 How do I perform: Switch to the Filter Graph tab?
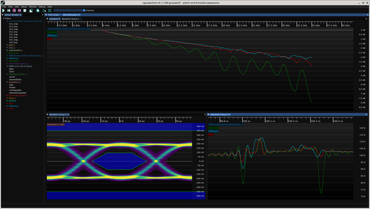pos(53,14)
